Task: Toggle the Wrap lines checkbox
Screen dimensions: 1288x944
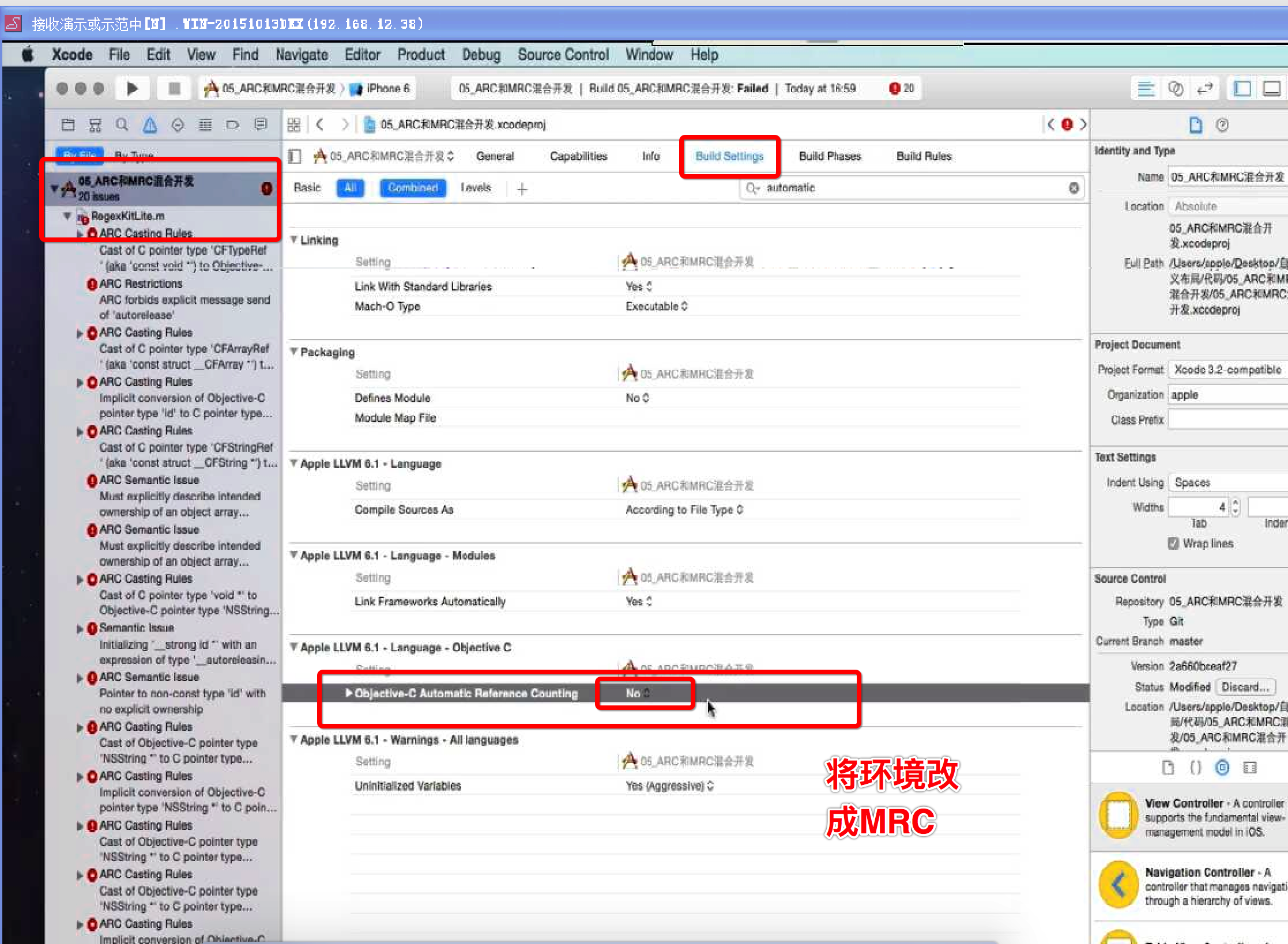Action: click(x=1173, y=543)
